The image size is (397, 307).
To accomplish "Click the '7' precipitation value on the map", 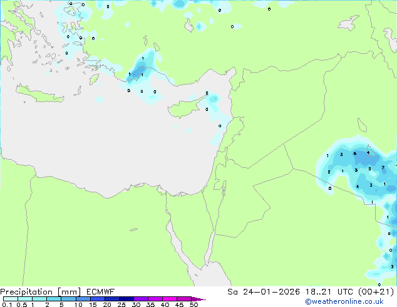I will pos(383,167).
